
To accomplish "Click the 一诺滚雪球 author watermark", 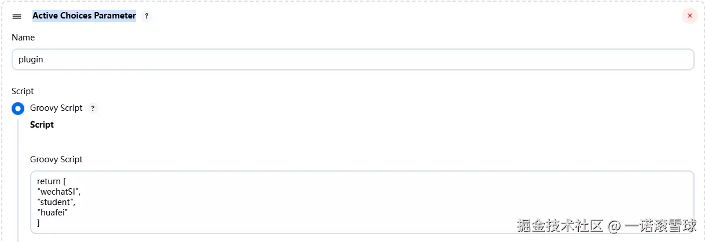I will pos(661,225).
